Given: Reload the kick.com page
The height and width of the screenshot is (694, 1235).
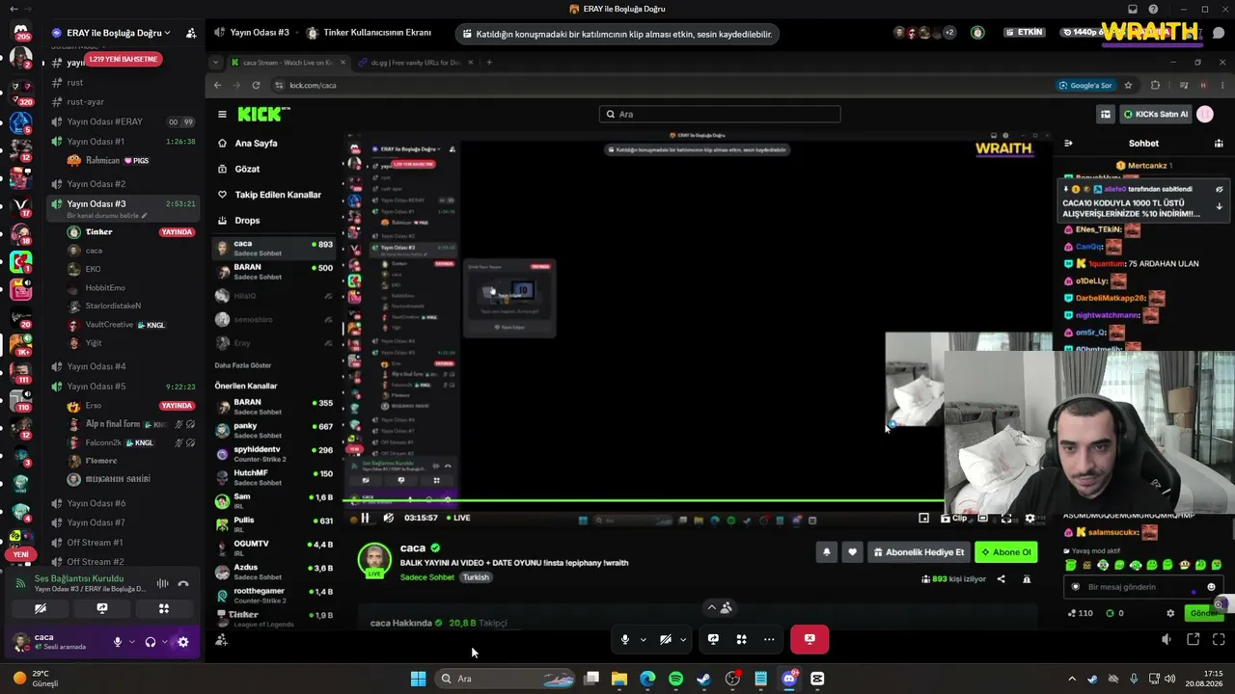Looking at the screenshot, I should [x=256, y=85].
